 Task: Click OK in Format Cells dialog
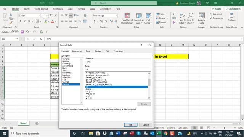(x=130, y=125)
